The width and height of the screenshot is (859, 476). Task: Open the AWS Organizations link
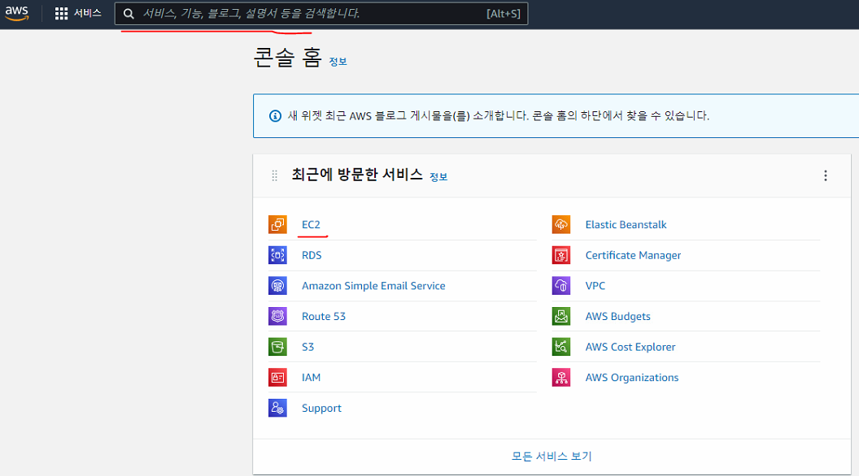coord(632,378)
